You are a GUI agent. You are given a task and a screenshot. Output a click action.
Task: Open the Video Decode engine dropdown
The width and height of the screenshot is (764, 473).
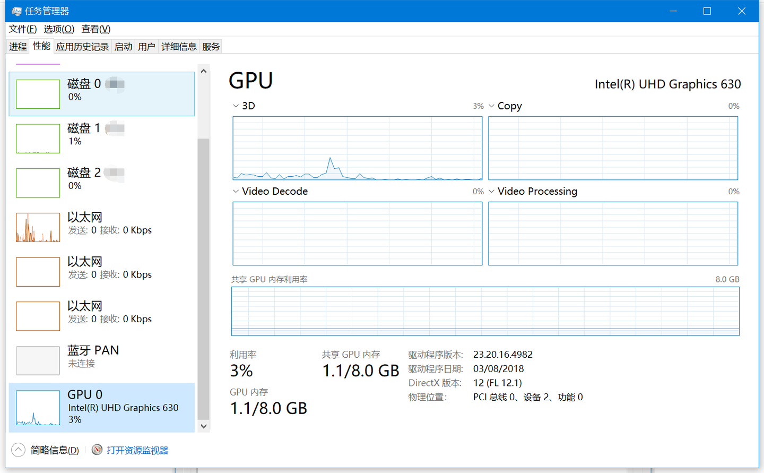click(236, 191)
